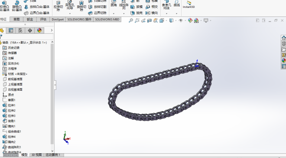Select the 倒角1 chamfer feature
The width and height of the screenshot is (286, 158).
click(x=9, y=121)
